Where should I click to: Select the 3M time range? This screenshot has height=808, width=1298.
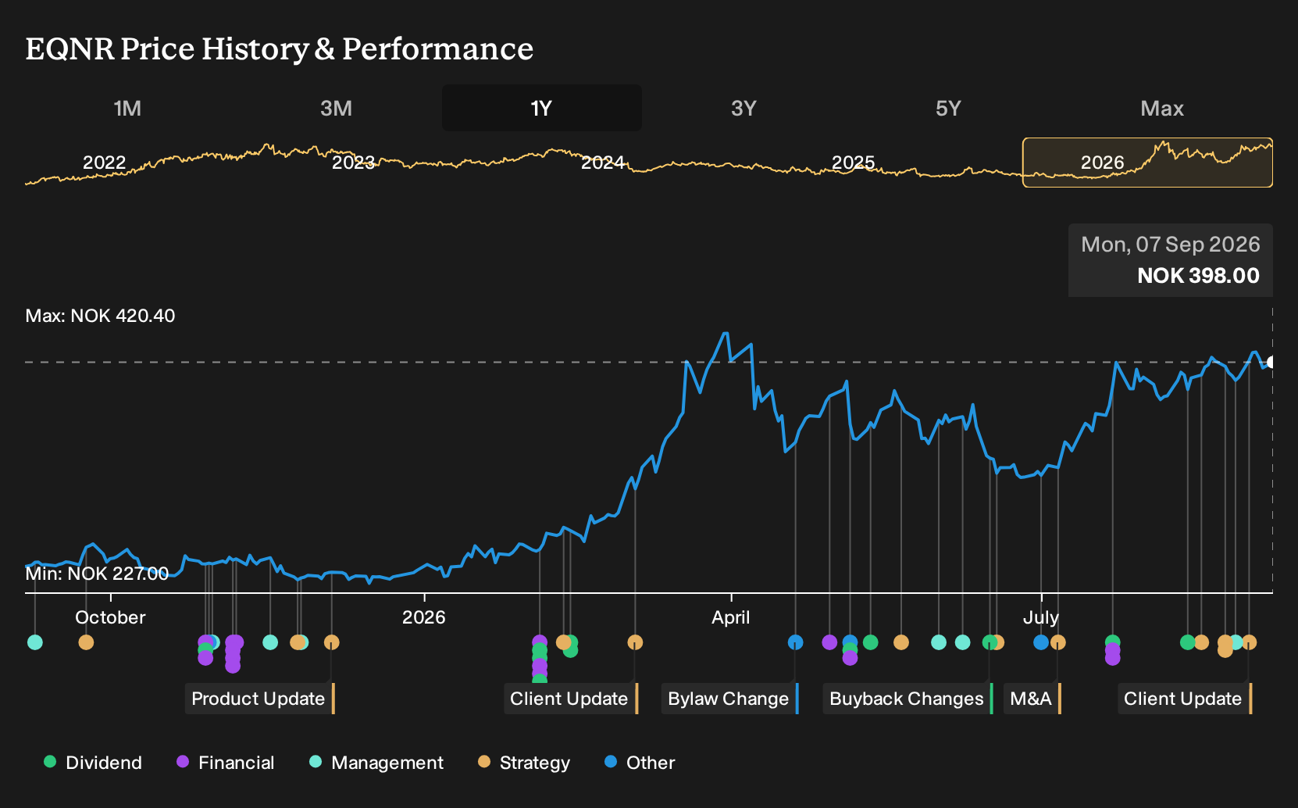tap(336, 108)
